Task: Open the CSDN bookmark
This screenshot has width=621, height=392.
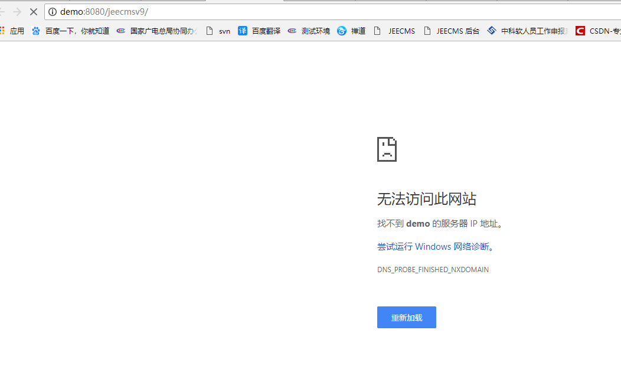Action: (x=598, y=31)
